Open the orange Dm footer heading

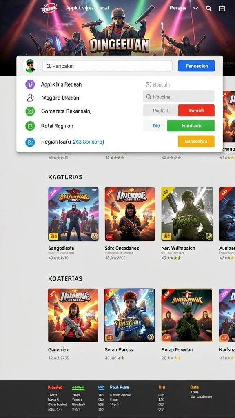tap(162, 387)
